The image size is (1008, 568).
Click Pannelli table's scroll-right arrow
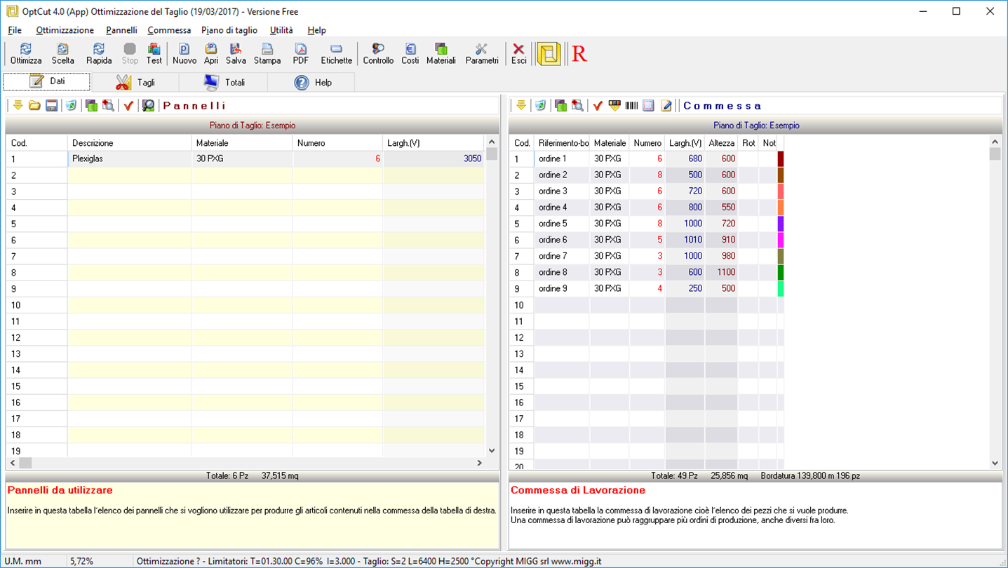[480, 463]
